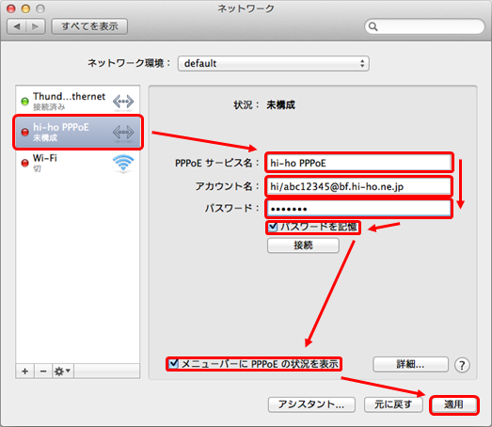Viewport: 492px width, 427px height.
Task: Open help with the question mark button
Action: [x=462, y=365]
